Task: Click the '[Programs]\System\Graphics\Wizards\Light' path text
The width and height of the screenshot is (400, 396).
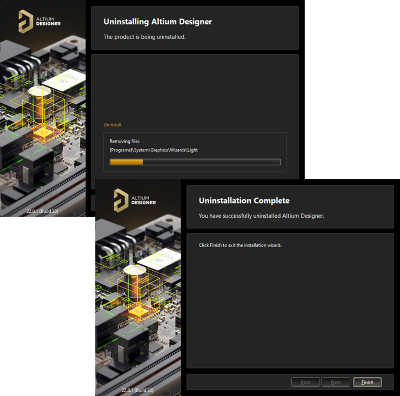Action: pos(154,150)
